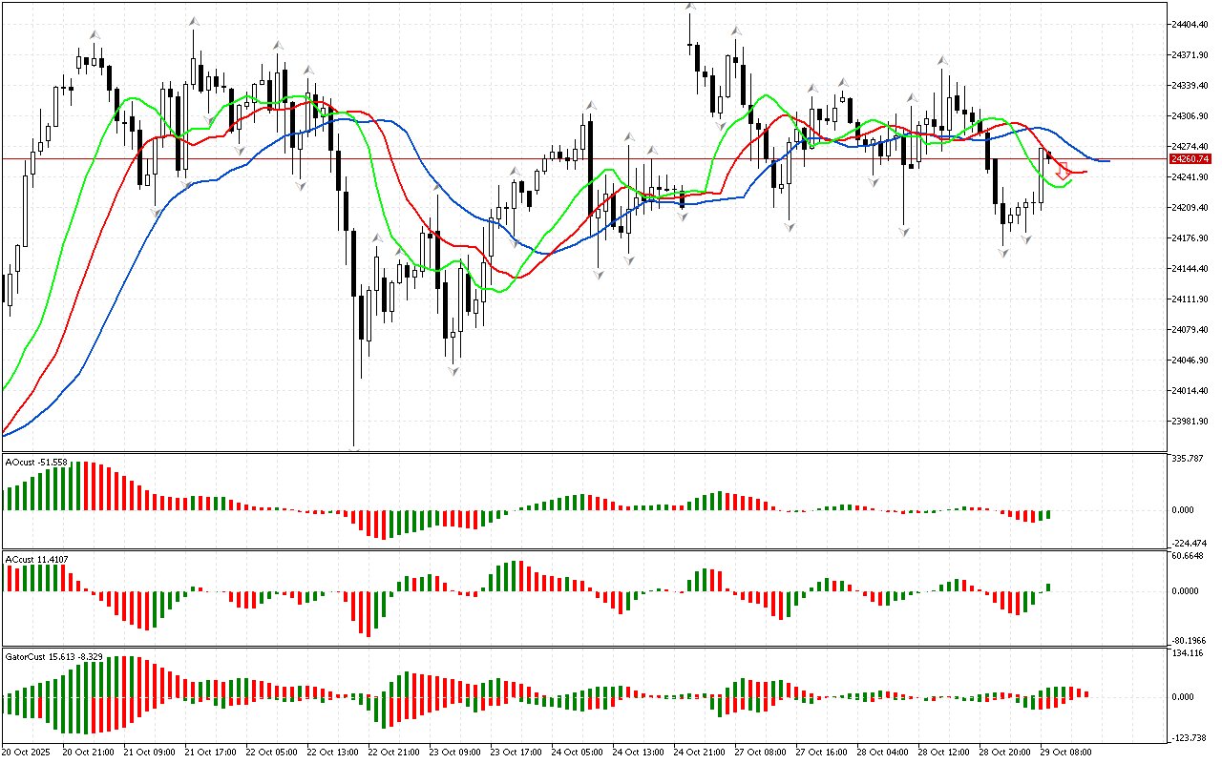Click the 29 Oct 08:00 time label
The image size is (1222, 763).
click(x=1065, y=753)
